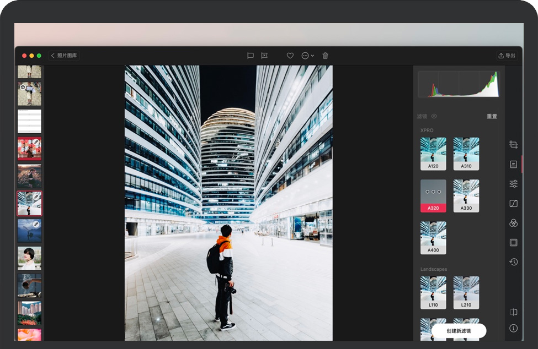Viewport: 538px width, 349px height.
Task: Select the L210 Landscapes filter
Action: (466, 292)
